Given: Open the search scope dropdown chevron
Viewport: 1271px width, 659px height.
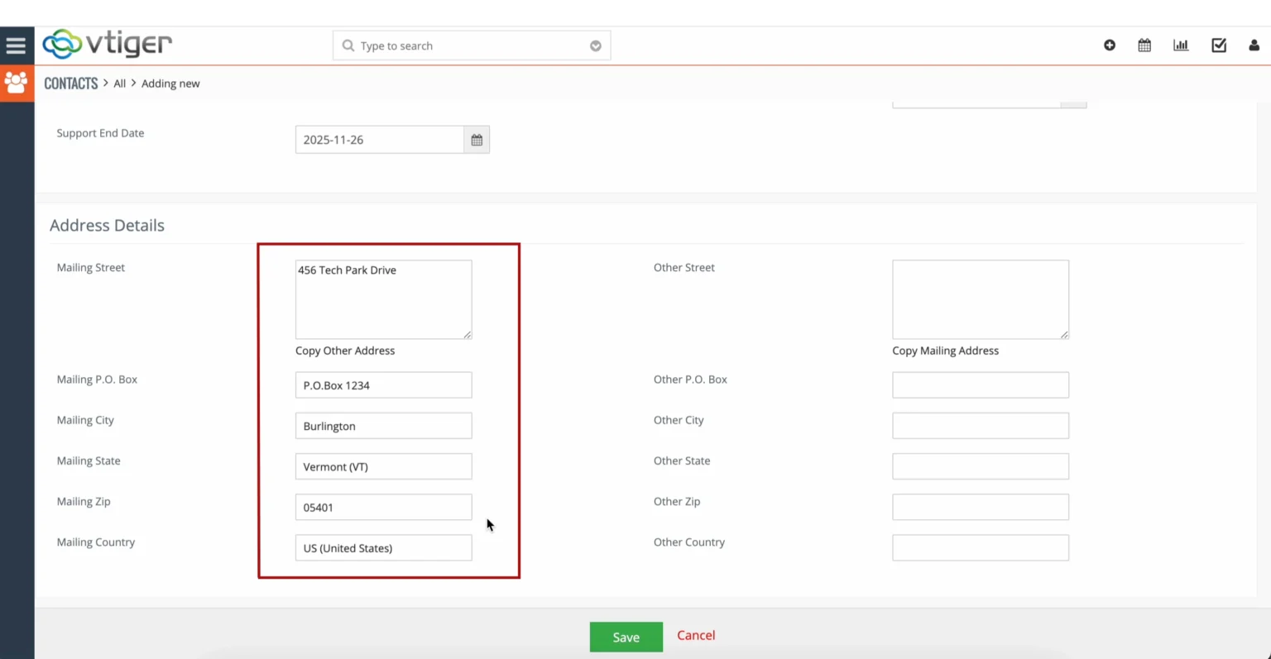Looking at the screenshot, I should (595, 45).
